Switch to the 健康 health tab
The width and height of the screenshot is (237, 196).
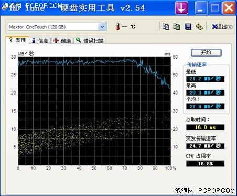click(x=62, y=41)
